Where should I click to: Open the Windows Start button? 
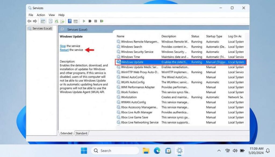click(84, 151)
